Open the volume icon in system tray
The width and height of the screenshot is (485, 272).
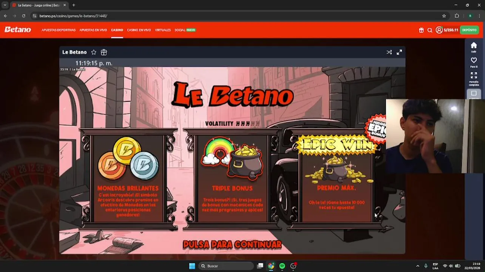click(x=451, y=266)
